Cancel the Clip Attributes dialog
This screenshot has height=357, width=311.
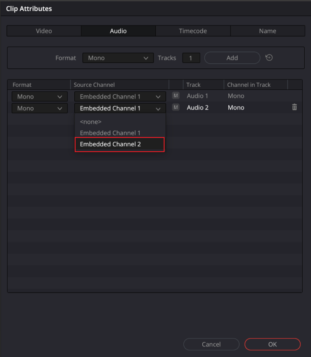pos(211,344)
